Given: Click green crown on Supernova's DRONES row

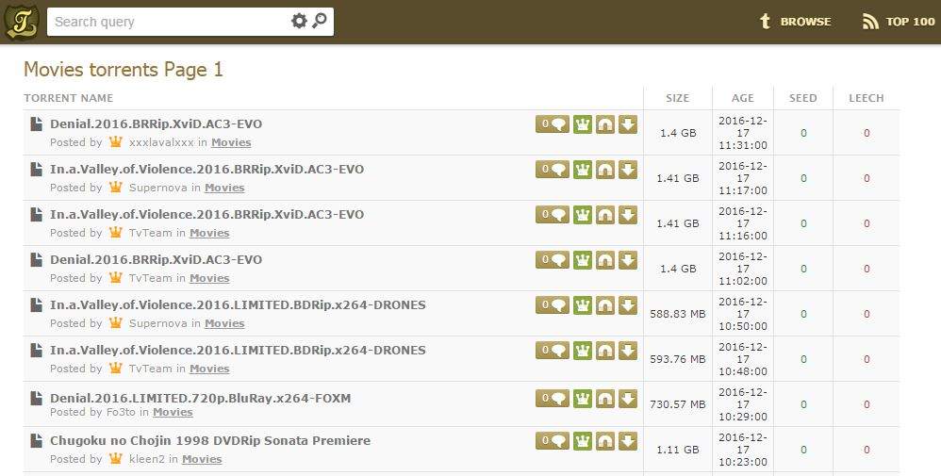Looking at the screenshot, I should [582, 305].
